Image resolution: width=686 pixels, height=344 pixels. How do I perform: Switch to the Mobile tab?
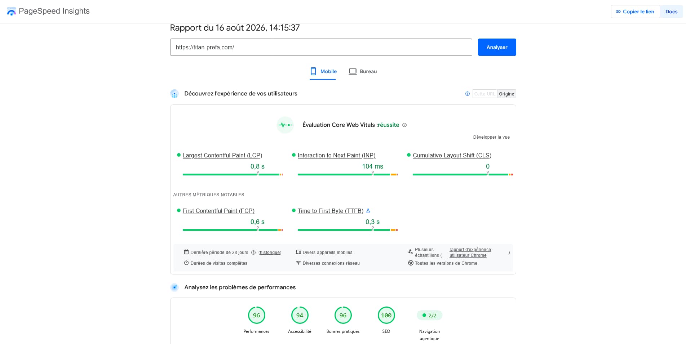323,72
